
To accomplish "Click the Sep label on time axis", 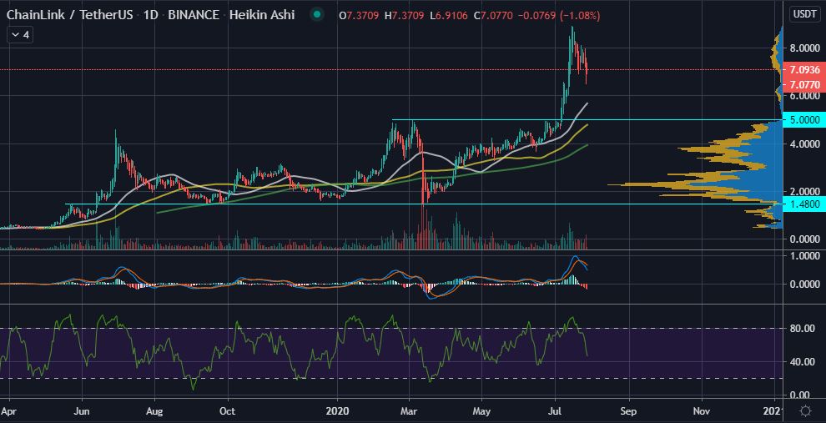I will point(629,410).
